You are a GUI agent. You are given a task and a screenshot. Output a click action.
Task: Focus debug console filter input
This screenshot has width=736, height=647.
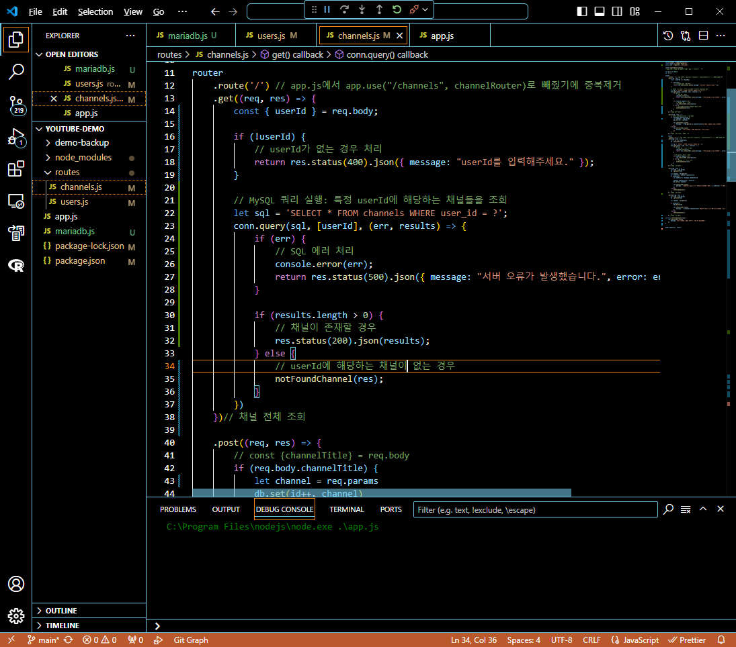(x=535, y=509)
